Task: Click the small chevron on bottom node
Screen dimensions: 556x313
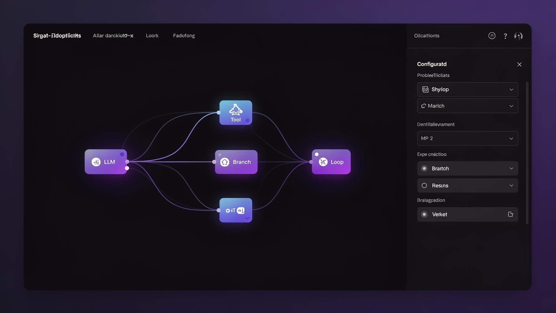Action: 247,218
